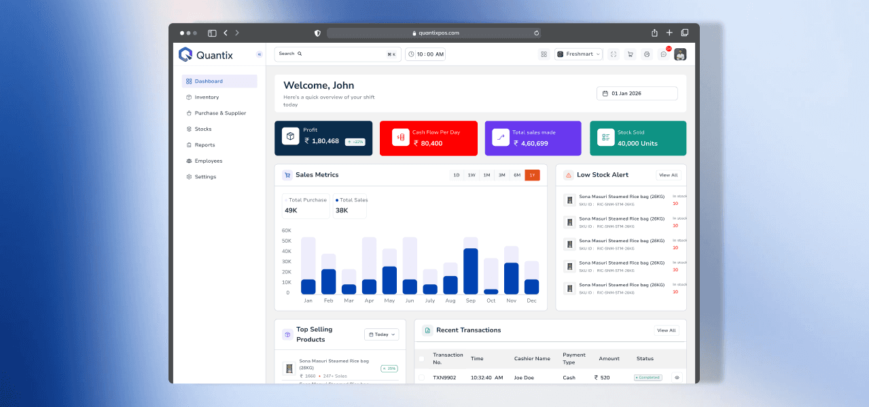
Task: Click View All in Recent Transactions
Action: tap(667, 330)
